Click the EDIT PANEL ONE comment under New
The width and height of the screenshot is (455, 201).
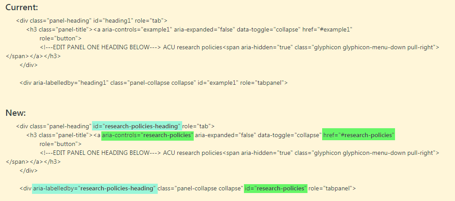100,153
